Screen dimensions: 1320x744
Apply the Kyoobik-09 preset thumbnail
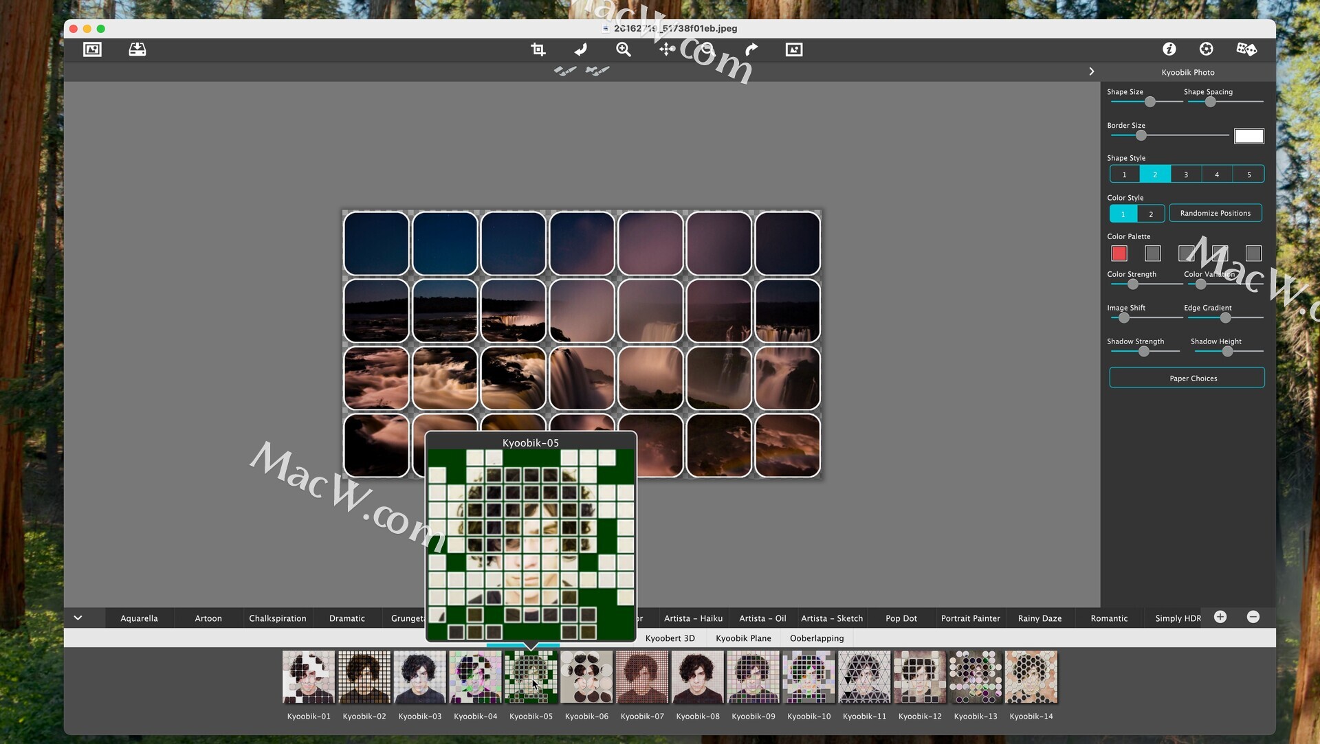[x=753, y=677]
